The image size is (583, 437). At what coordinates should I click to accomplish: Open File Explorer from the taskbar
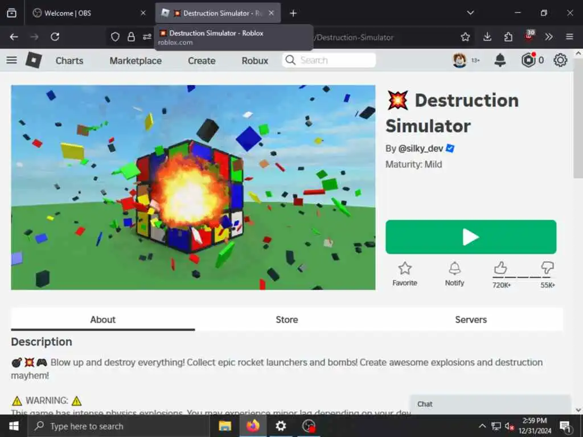(x=224, y=426)
